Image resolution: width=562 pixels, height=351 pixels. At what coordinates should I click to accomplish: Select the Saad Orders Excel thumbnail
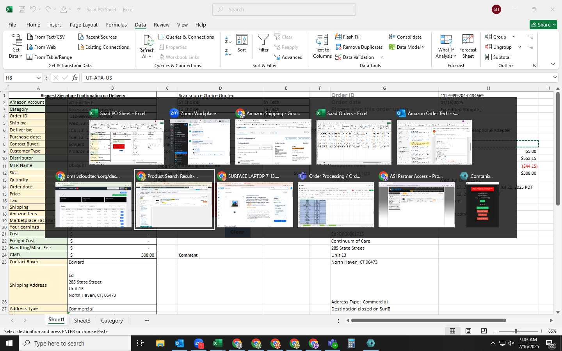pyautogui.click(x=354, y=142)
